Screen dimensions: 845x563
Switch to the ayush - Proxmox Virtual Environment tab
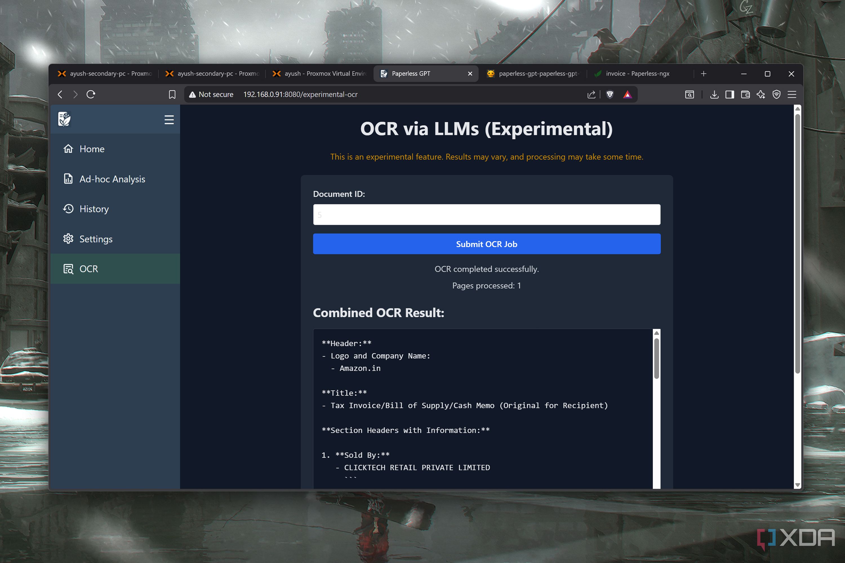pos(319,73)
